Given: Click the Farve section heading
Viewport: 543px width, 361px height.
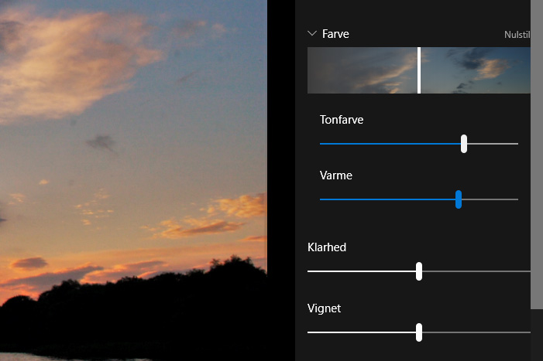Looking at the screenshot, I should coord(335,34).
